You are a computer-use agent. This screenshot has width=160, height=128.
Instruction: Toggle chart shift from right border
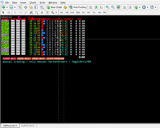tap(130, 7)
